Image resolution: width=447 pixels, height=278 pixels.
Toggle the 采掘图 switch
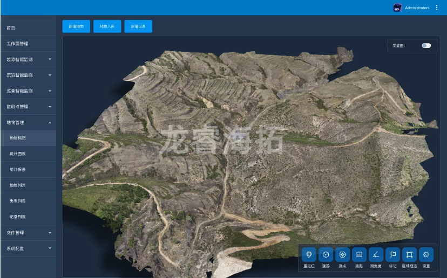click(426, 46)
